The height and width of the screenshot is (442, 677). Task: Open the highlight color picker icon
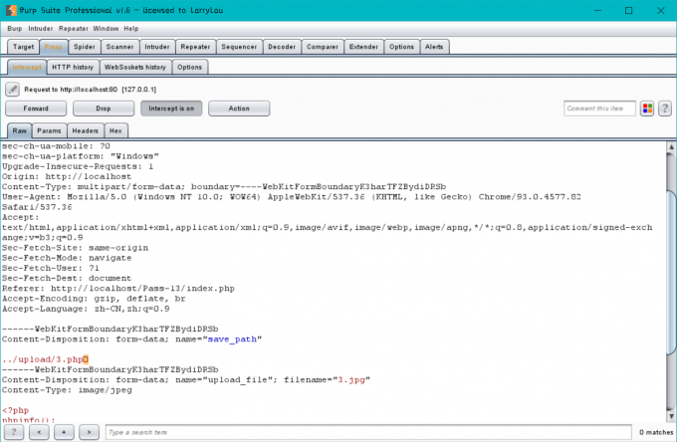point(647,109)
